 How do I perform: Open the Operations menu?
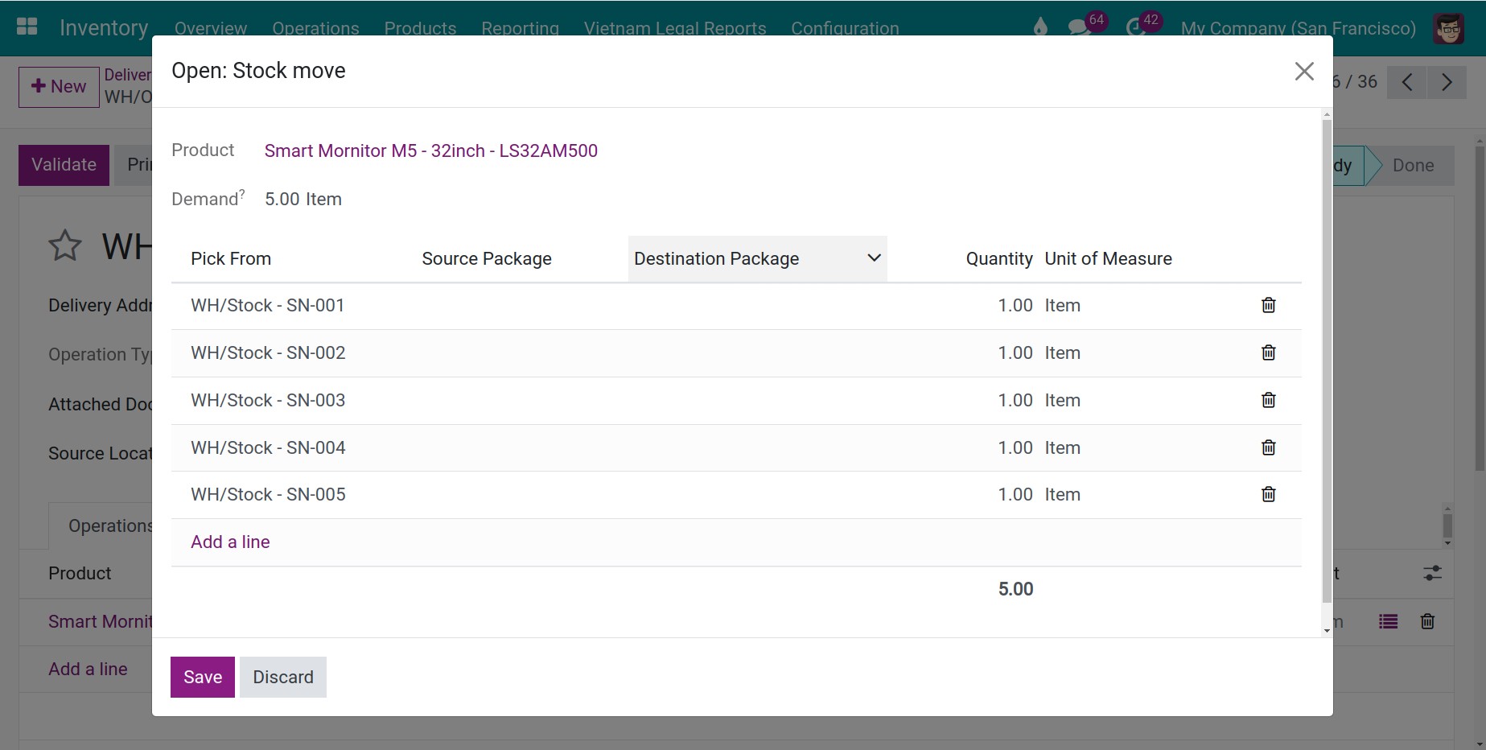point(315,28)
